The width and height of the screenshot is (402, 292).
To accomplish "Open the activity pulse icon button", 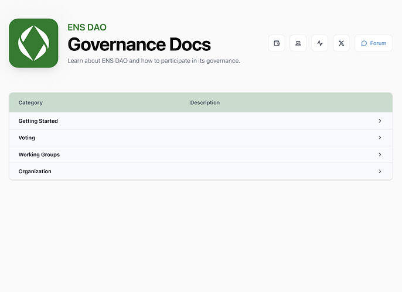I will (319, 43).
